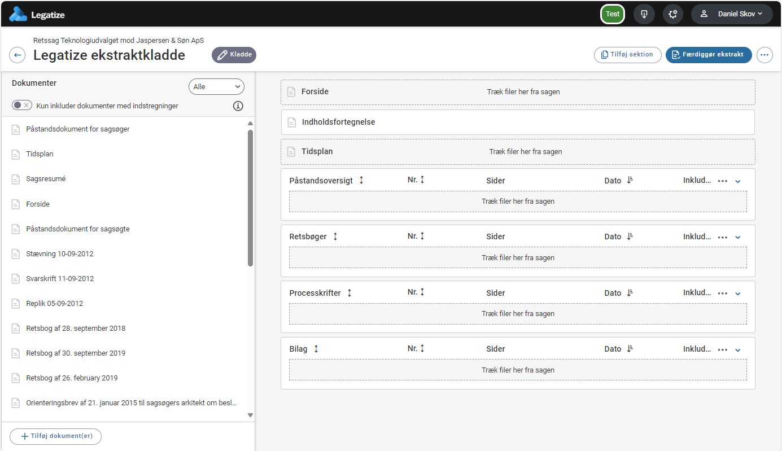The width and height of the screenshot is (782, 451).
Task: Click the document list scrollbar down arrow
Action: pyautogui.click(x=250, y=415)
